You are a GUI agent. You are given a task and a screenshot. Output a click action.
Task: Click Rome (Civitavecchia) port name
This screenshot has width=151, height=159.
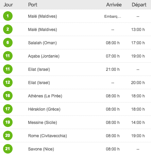(48, 136)
